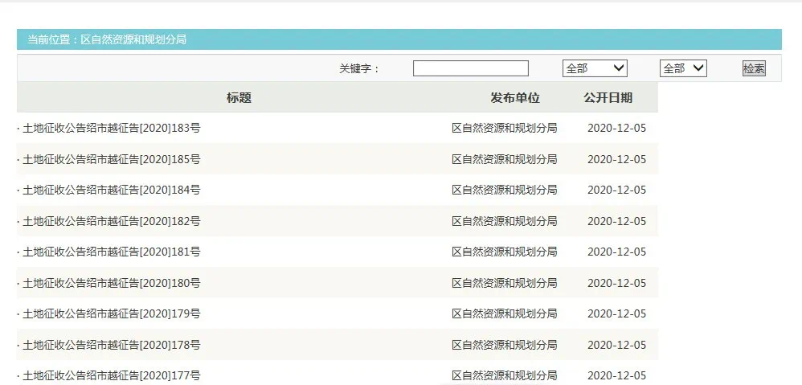Open notice 土地征收公告绍市越征告[2020]185号

click(x=112, y=159)
